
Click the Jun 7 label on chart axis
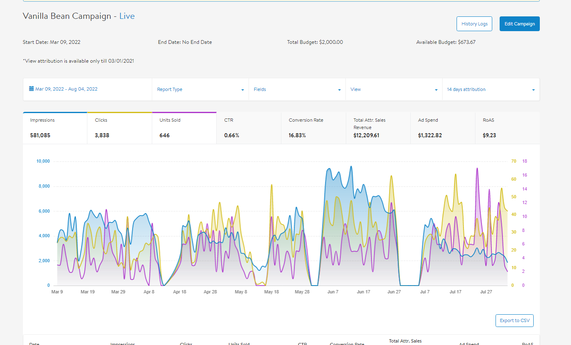click(x=333, y=292)
